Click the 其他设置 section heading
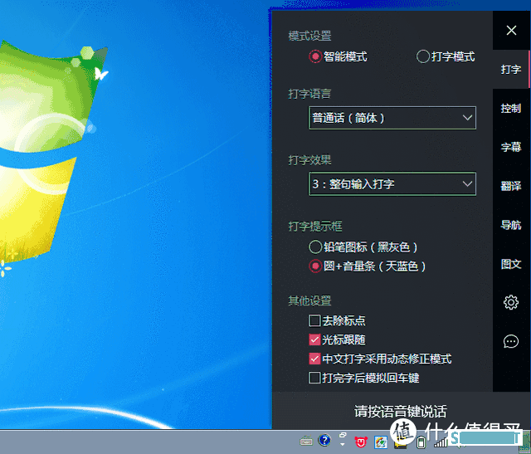531x454 pixels. pyautogui.click(x=309, y=300)
